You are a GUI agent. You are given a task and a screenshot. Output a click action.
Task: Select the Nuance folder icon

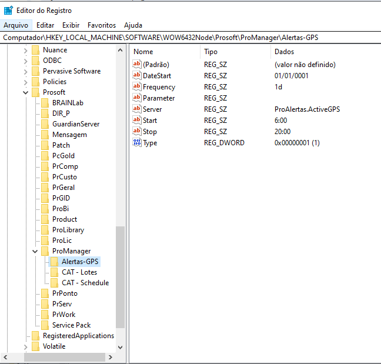pyautogui.click(x=36, y=50)
